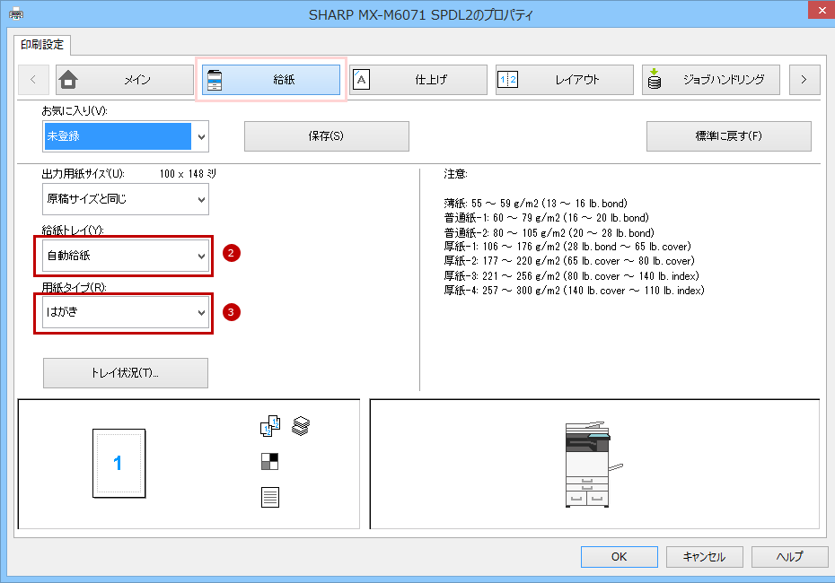The height and width of the screenshot is (583, 835).
Task: Go to the ジョブハンドリング tab
Action: click(711, 80)
